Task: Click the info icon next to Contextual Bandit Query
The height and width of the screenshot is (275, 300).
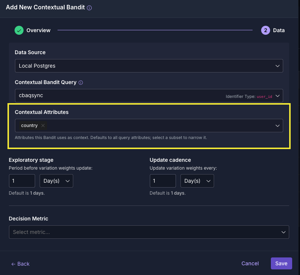Action: (x=81, y=83)
